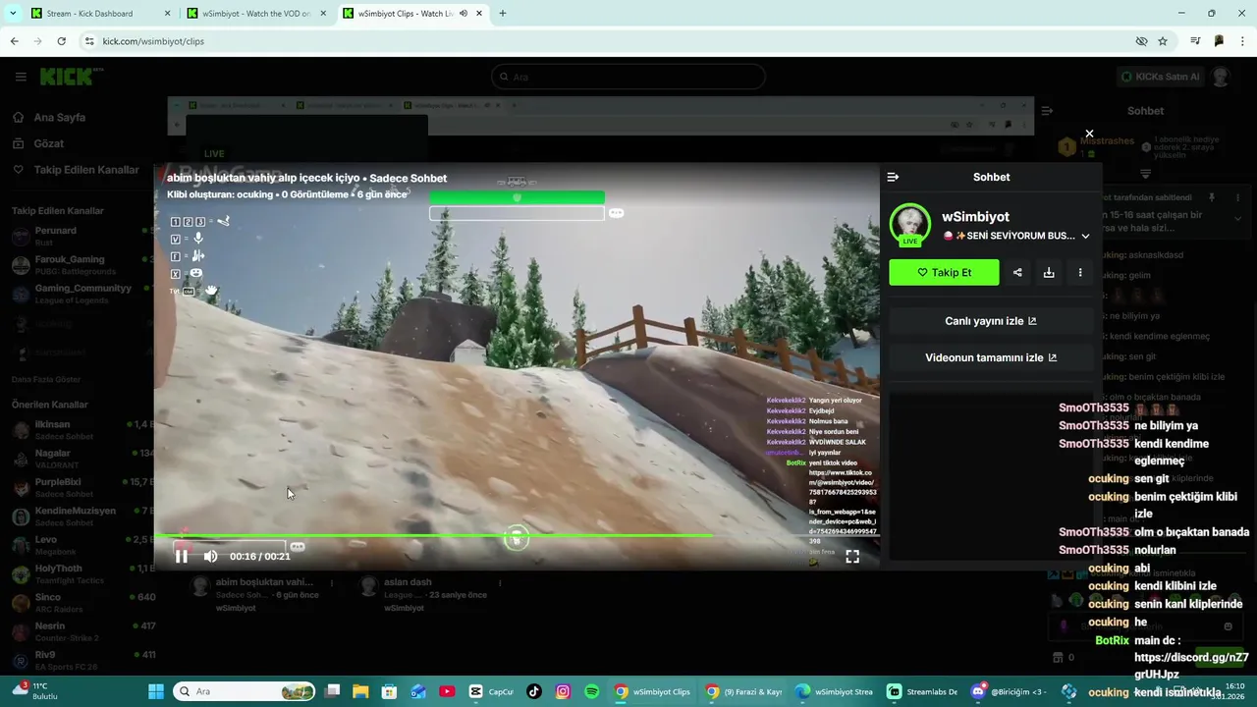Open the Windows Start menu
The image size is (1257, 707).
click(155, 691)
